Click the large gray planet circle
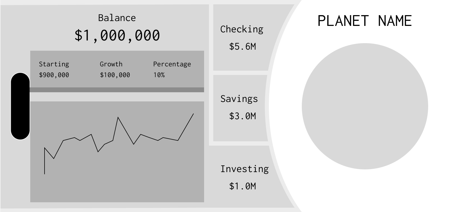 point(365,106)
